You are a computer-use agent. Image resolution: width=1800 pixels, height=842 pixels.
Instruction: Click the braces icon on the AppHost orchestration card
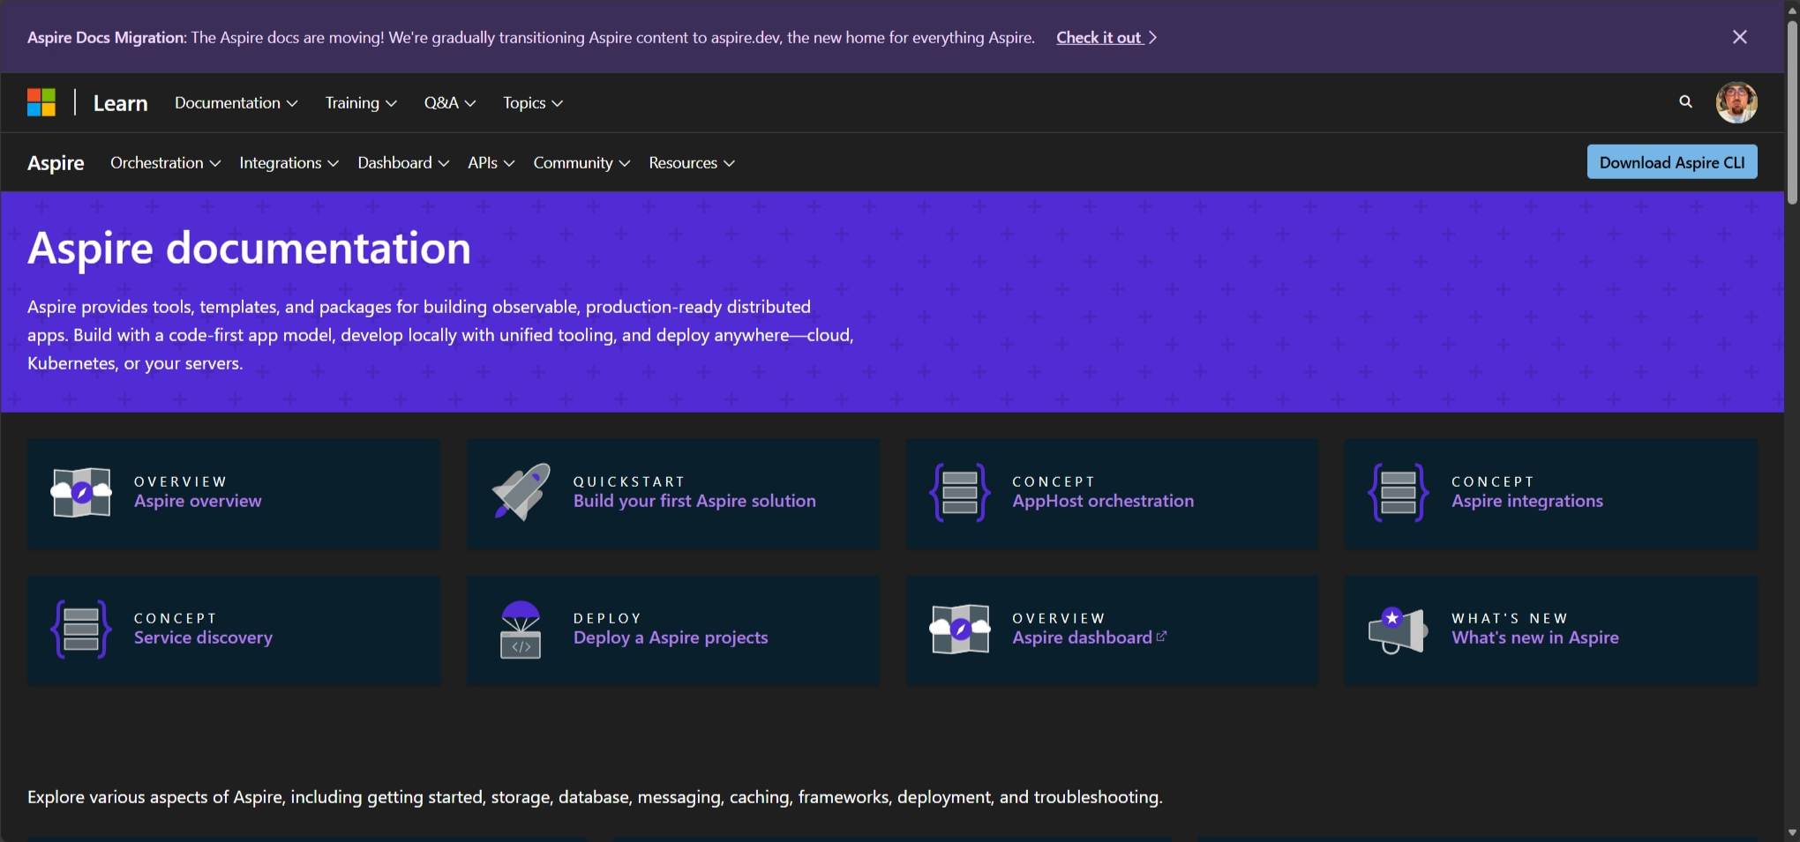(960, 492)
